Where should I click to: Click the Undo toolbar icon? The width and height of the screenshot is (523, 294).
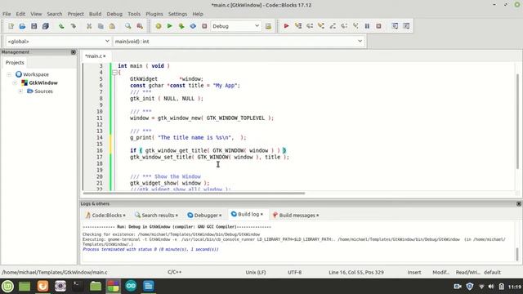point(61,26)
